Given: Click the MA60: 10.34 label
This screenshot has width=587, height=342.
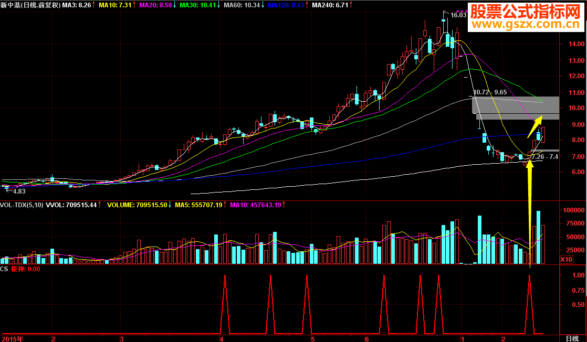Looking at the screenshot, I should (x=242, y=5).
